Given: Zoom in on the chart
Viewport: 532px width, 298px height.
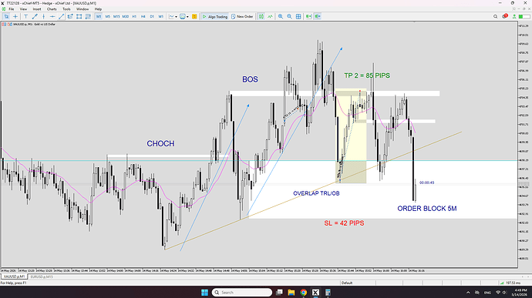Looking at the screenshot, I should [x=281, y=16].
